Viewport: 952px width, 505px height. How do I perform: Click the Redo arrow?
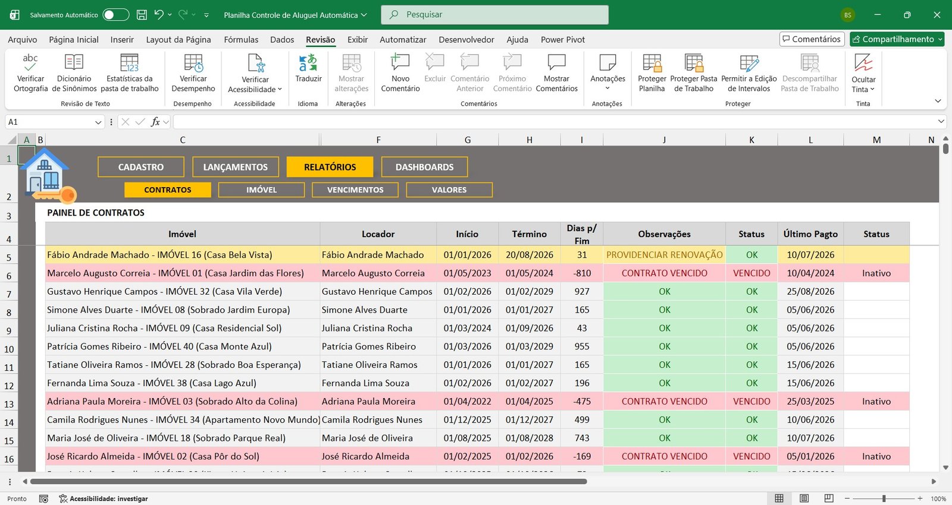click(183, 15)
